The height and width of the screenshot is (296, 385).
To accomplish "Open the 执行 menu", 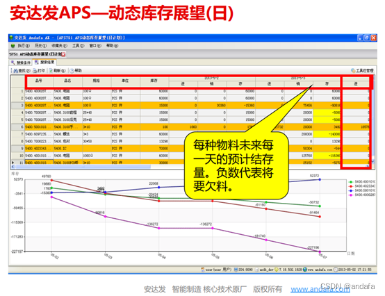I will pyautogui.click(x=24, y=46).
